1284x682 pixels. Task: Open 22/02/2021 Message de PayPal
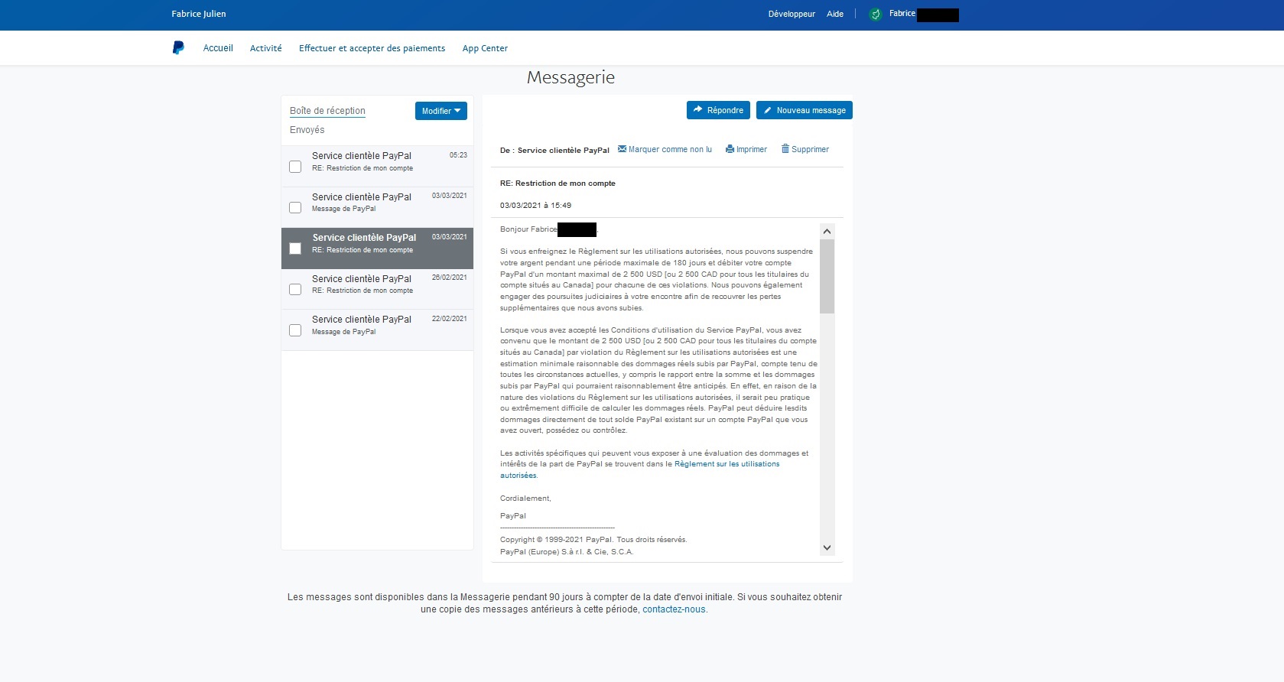(377, 330)
